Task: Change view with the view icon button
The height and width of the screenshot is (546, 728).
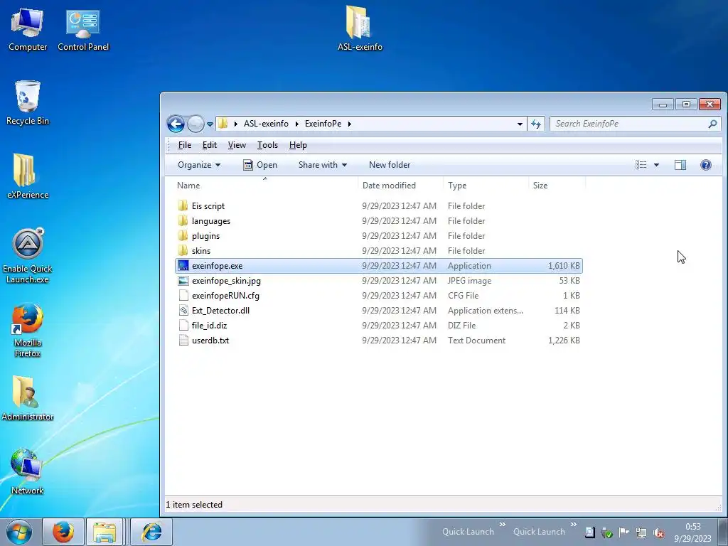Action: tap(641, 165)
